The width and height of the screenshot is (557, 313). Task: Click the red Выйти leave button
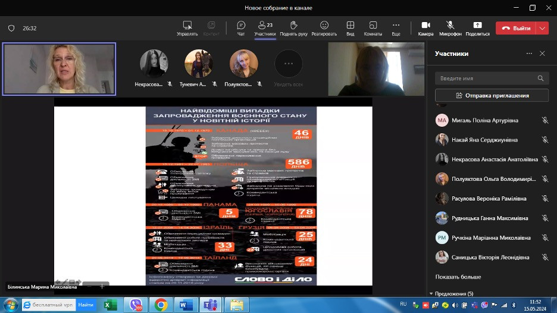pos(516,28)
